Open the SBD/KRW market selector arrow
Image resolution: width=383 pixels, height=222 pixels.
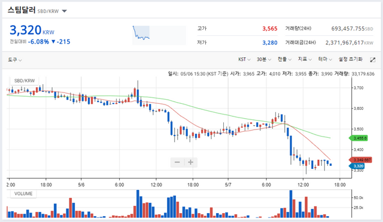pyautogui.click(x=64, y=11)
